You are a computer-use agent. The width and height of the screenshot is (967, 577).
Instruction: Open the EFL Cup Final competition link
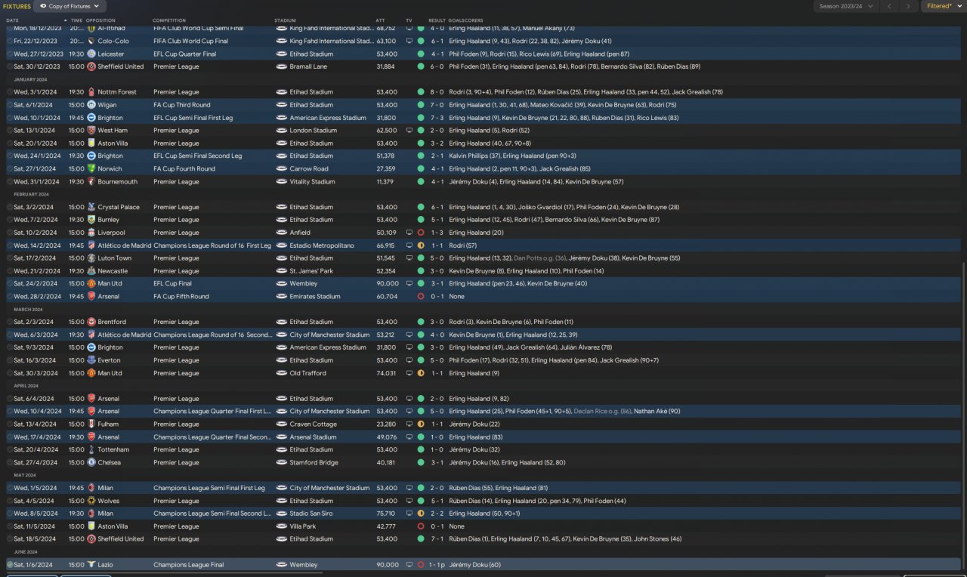172,284
